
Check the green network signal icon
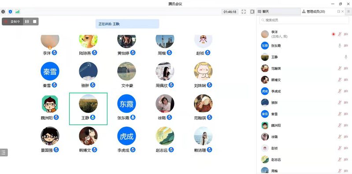pyautogui.click(x=18, y=12)
